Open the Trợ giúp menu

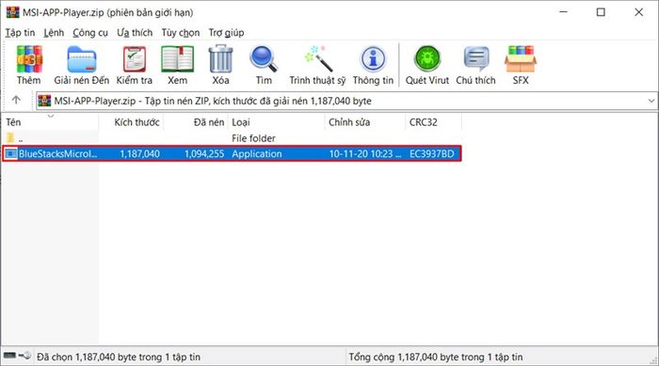coord(226,33)
